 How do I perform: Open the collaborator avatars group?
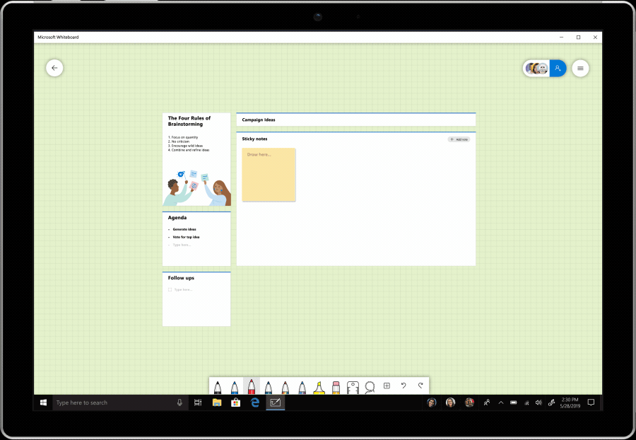(x=536, y=68)
